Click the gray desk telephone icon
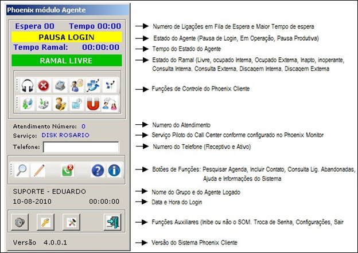 point(60,86)
